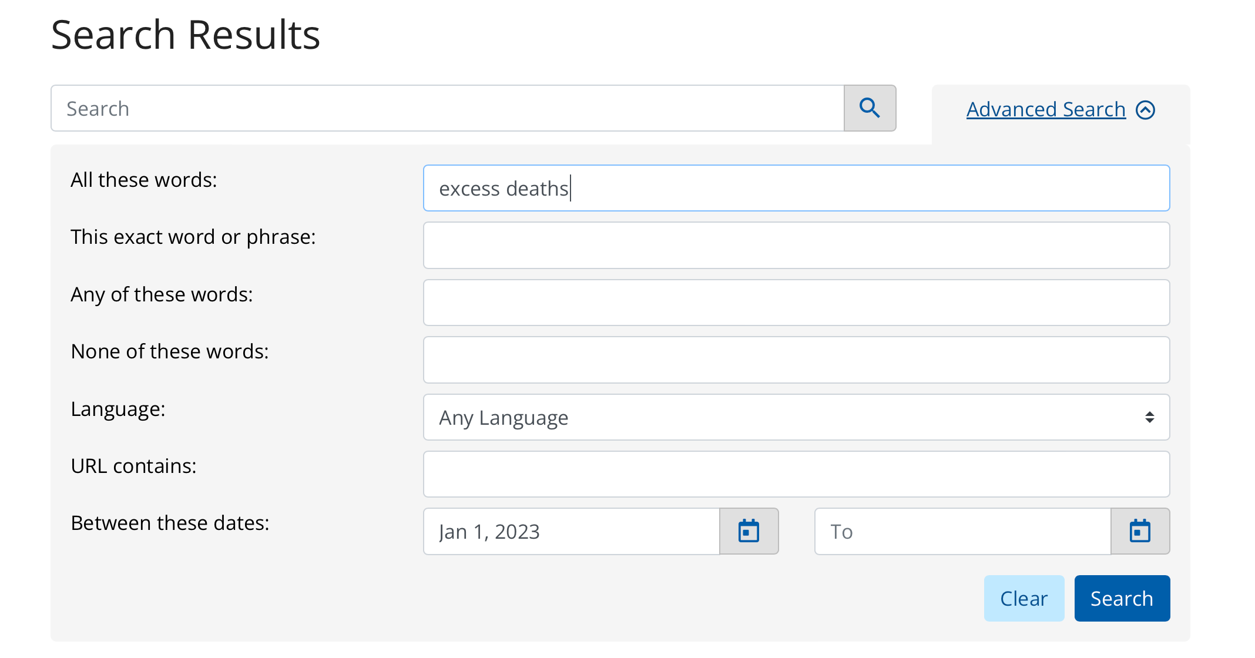Click the Language label text
This screenshot has width=1255, height=658.
118,409
